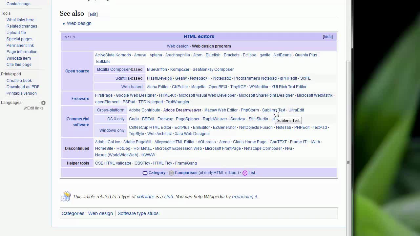Open the HTML Tidy link

tap(162, 163)
